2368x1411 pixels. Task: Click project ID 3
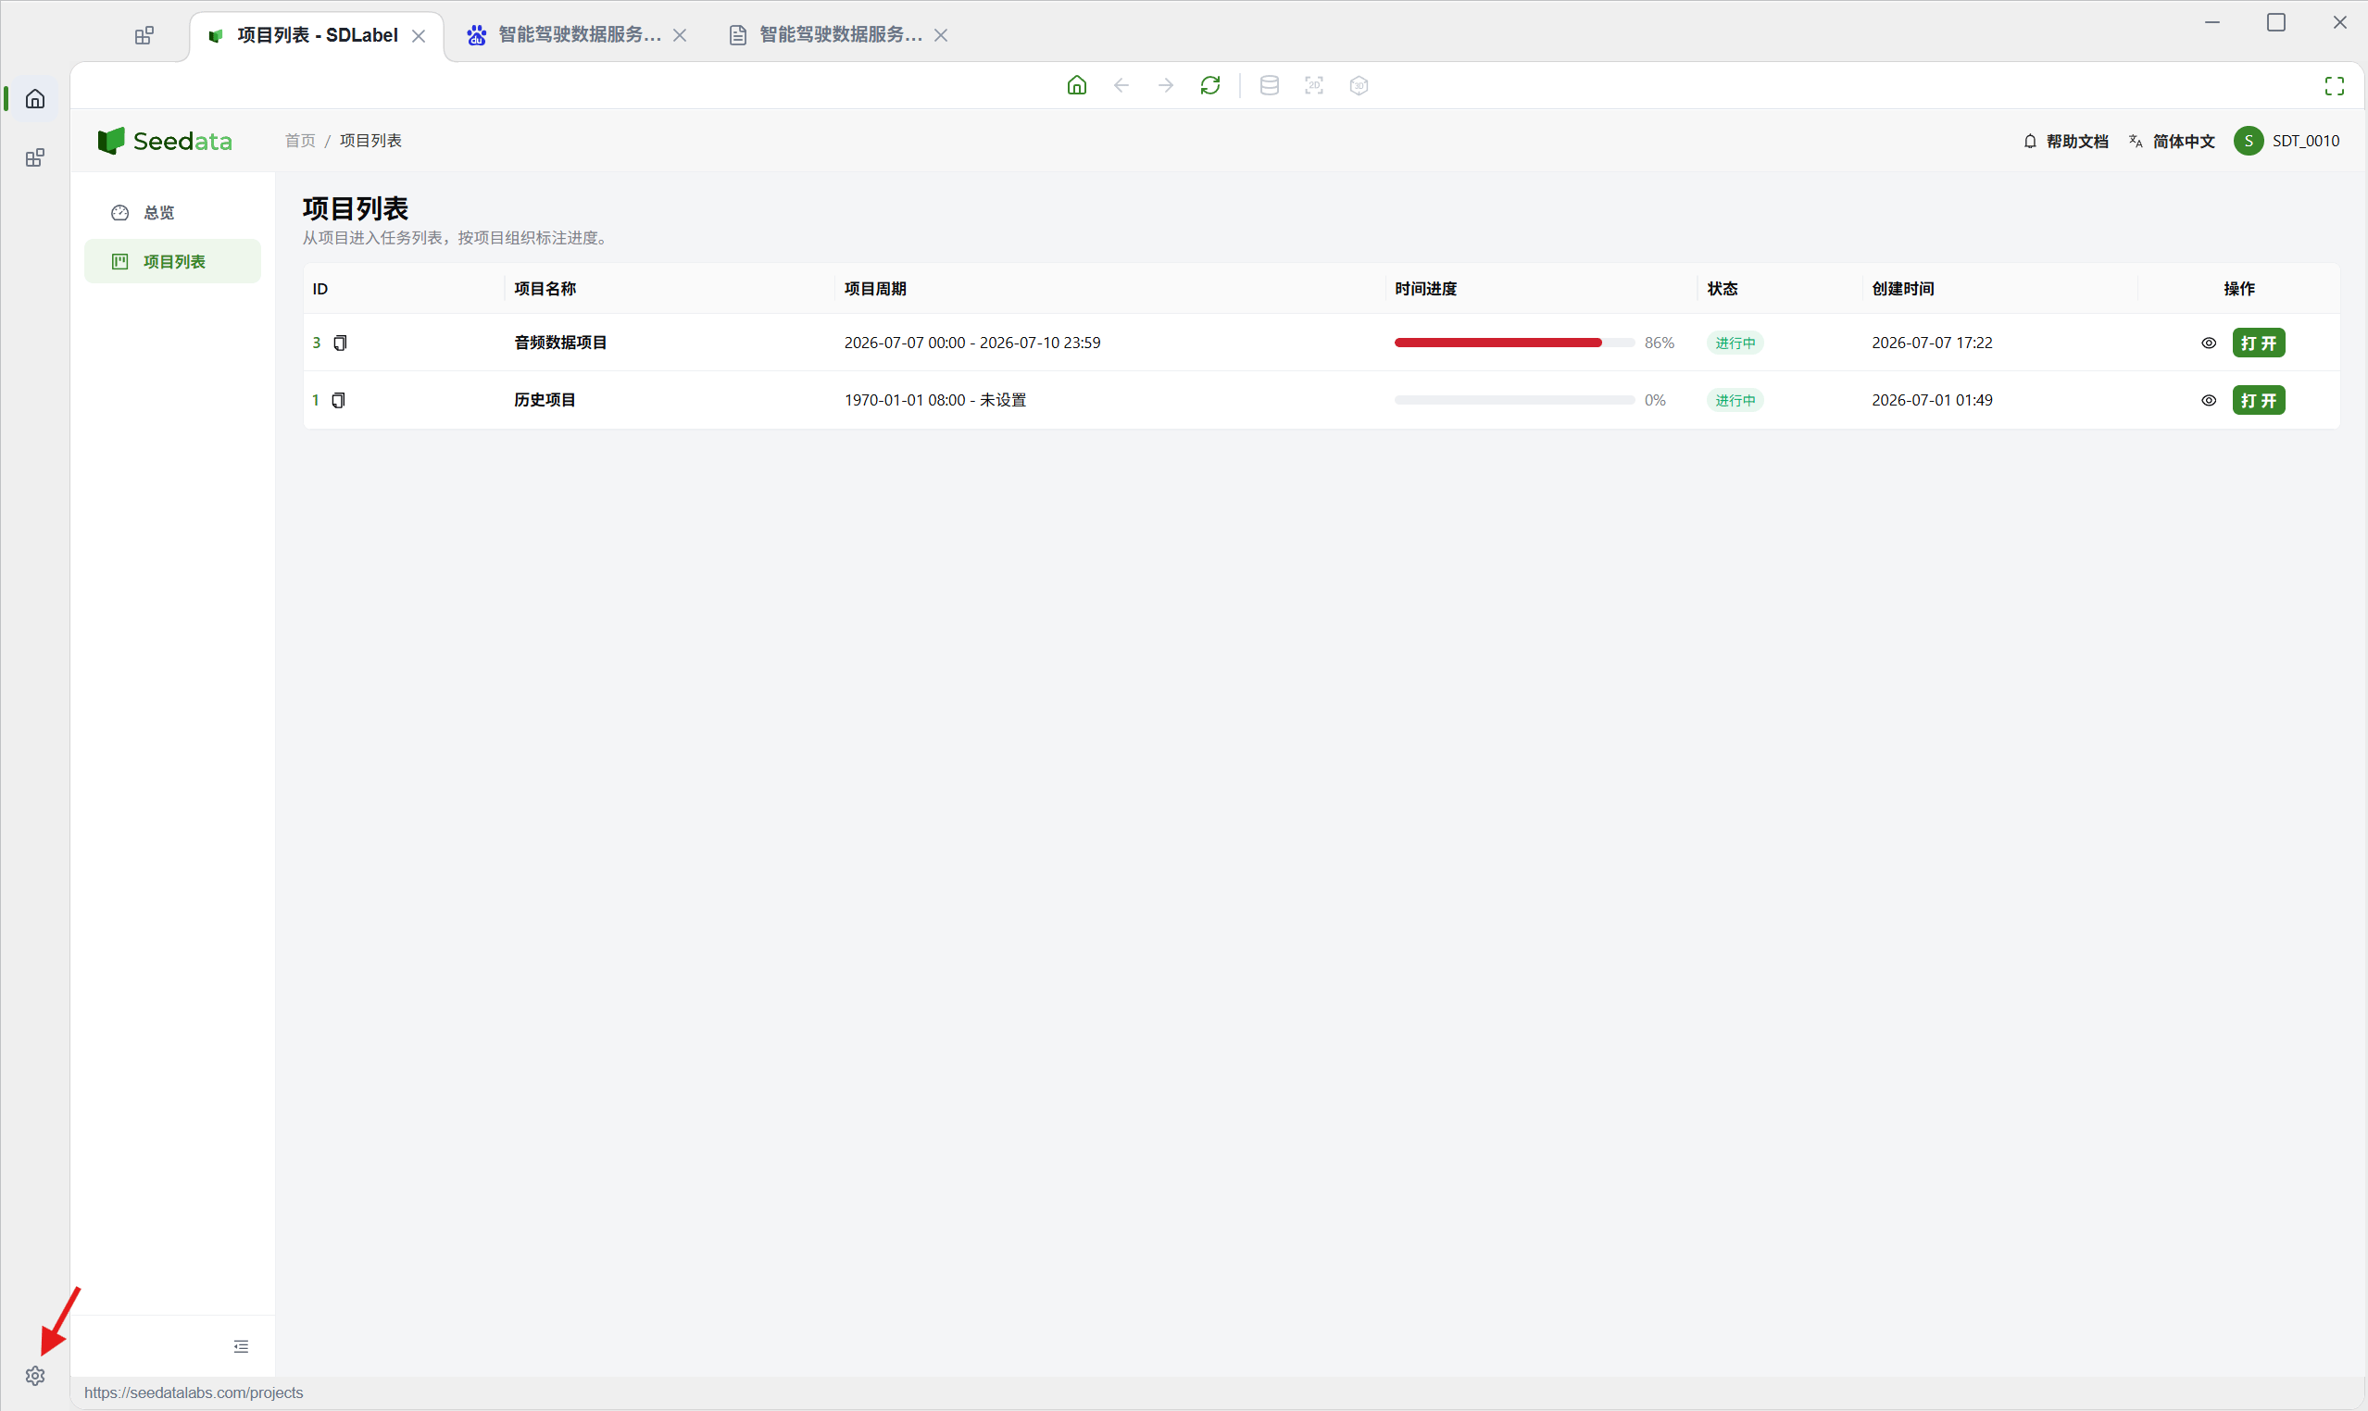point(317,343)
